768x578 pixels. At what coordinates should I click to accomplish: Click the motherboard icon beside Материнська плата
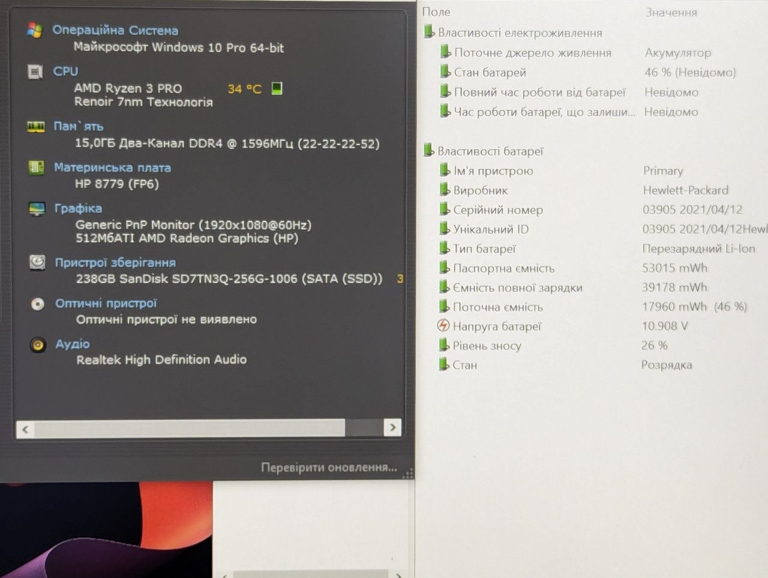click(37, 167)
